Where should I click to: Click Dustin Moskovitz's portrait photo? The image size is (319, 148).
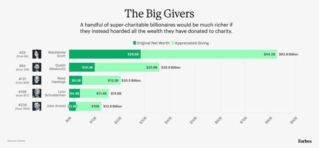[x=37, y=67]
